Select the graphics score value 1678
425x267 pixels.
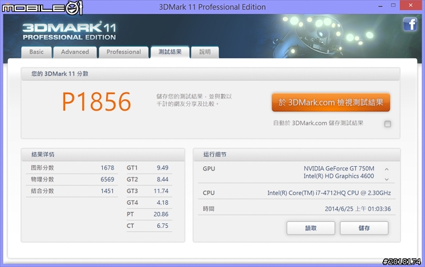click(x=108, y=168)
